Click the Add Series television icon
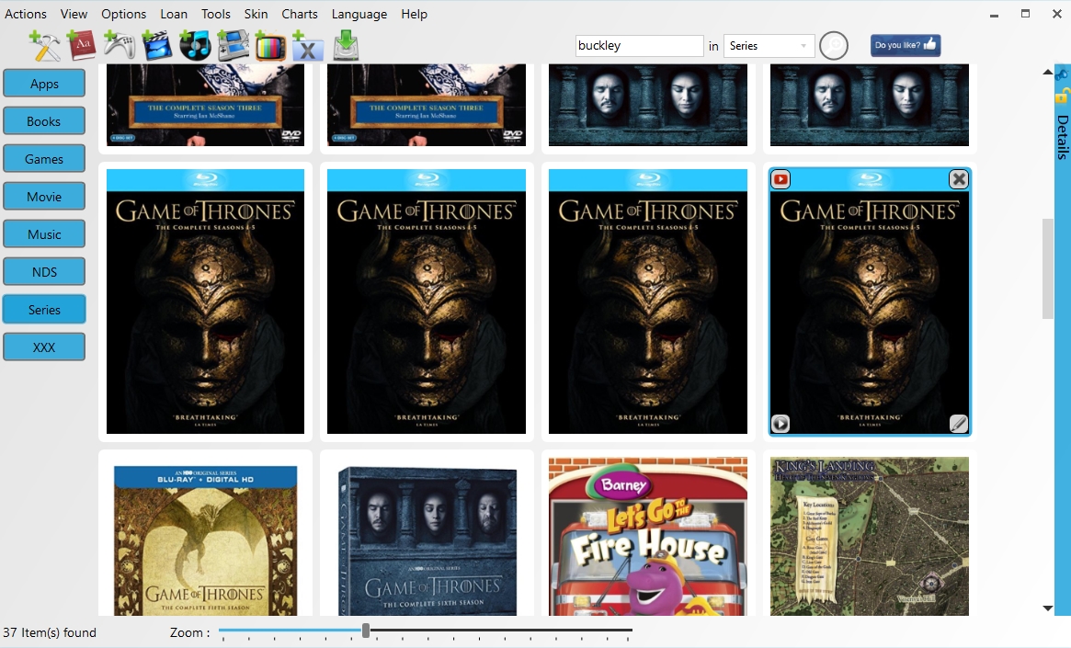 pyautogui.click(x=269, y=46)
